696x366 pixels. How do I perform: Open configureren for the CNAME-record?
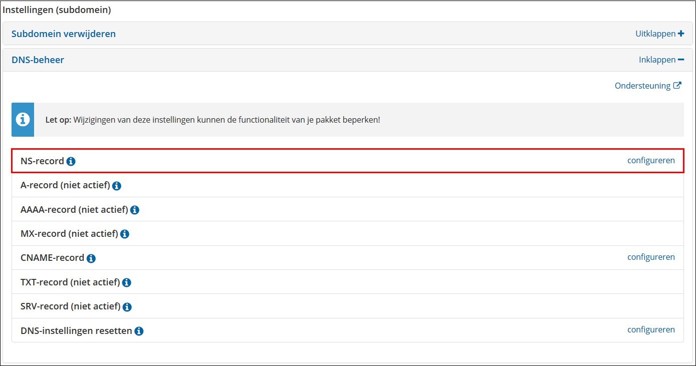coord(651,257)
